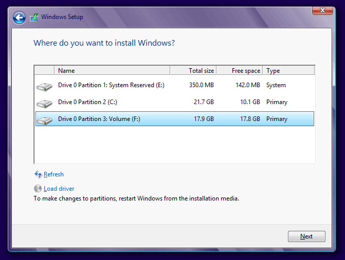Click the Windows Setup title icon
Screen dimensions: 345x260
point(34,17)
